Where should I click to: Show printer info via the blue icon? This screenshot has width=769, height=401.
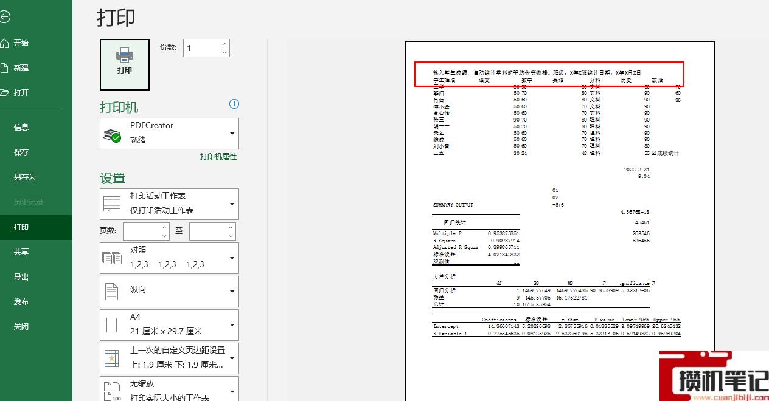[234, 104]
